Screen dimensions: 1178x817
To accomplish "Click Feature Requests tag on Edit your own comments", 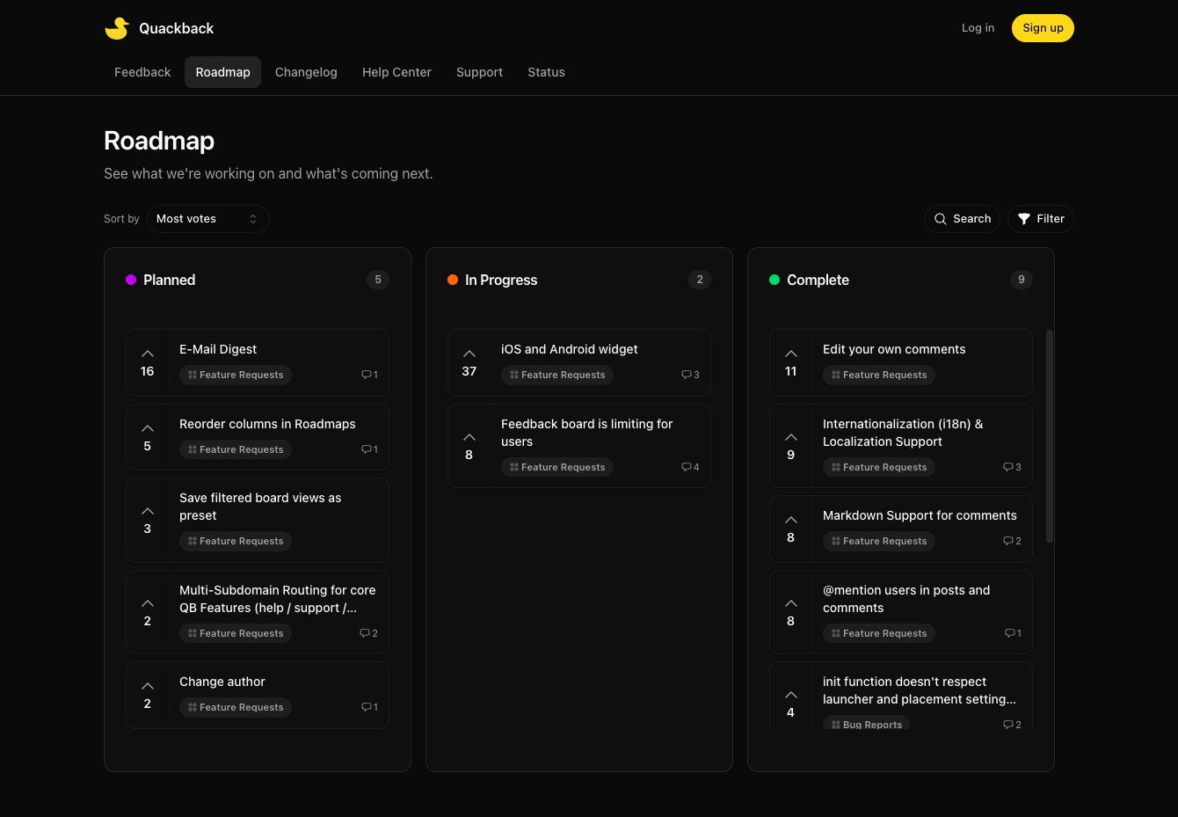I will click(x=879, y=375).
